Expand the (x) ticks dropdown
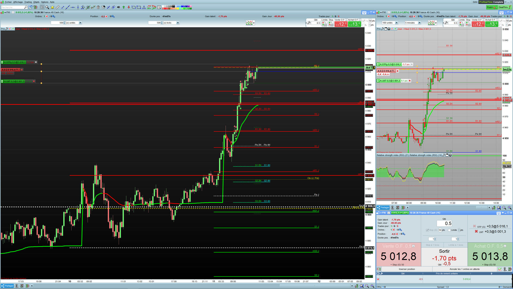 point(178,23)
